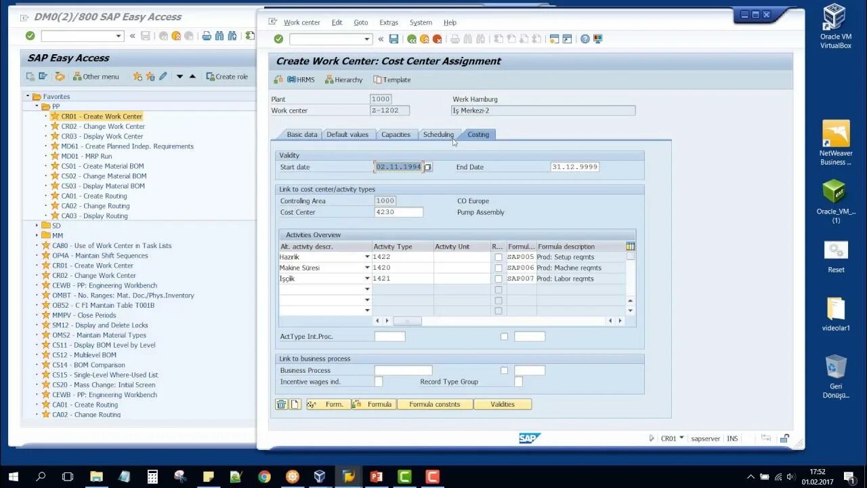The height and width of the screenshot is (488, 867).
Task: Click Delete Favorites star icon in Easy Access
Action: click(x=150, y=77)
